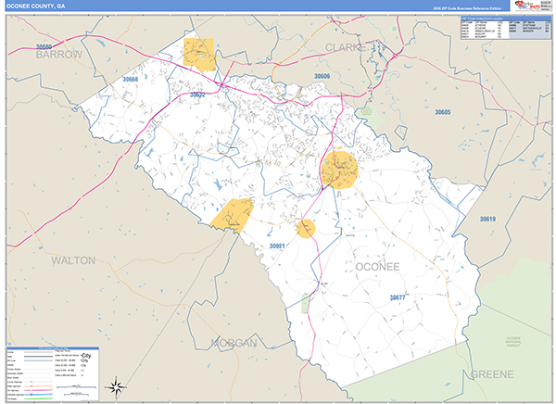
Task: Click the small orange circle near 30621
Action: pos(305,228)
